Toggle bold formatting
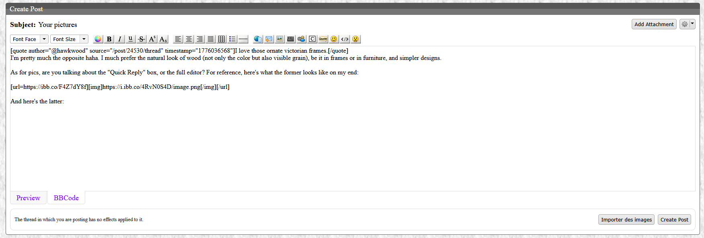Image resolution: width=704 pixels, height=238 pixels. 109,39
